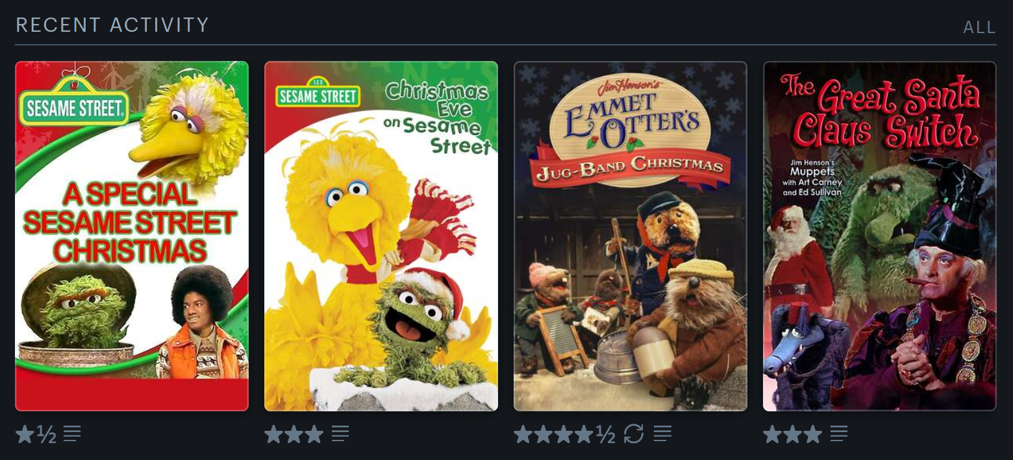Click the one-and-a-half star rating
Screen dimensions: 1013x460
(x=36, y=434)
